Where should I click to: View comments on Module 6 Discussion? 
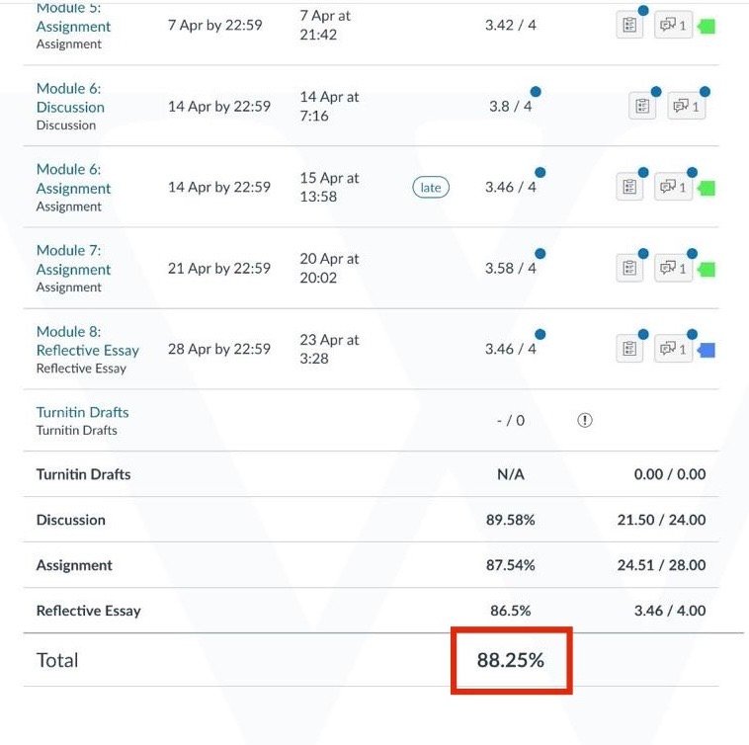tap(687, 106)
